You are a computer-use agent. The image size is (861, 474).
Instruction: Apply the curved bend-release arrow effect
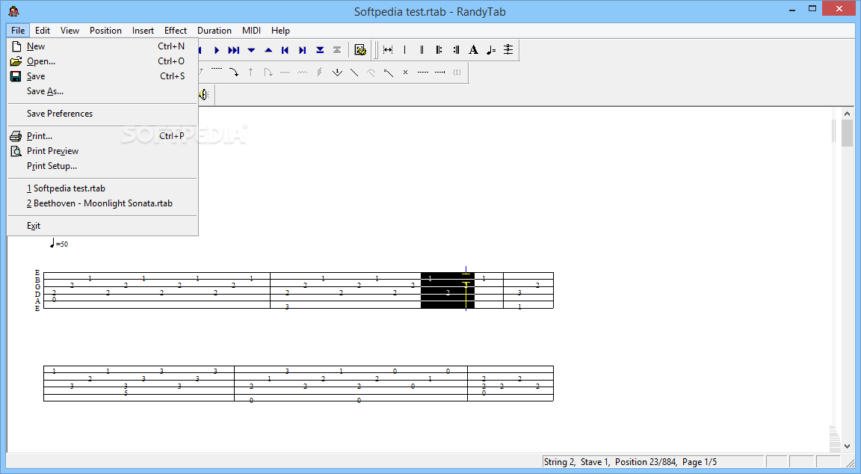[233, 72]
